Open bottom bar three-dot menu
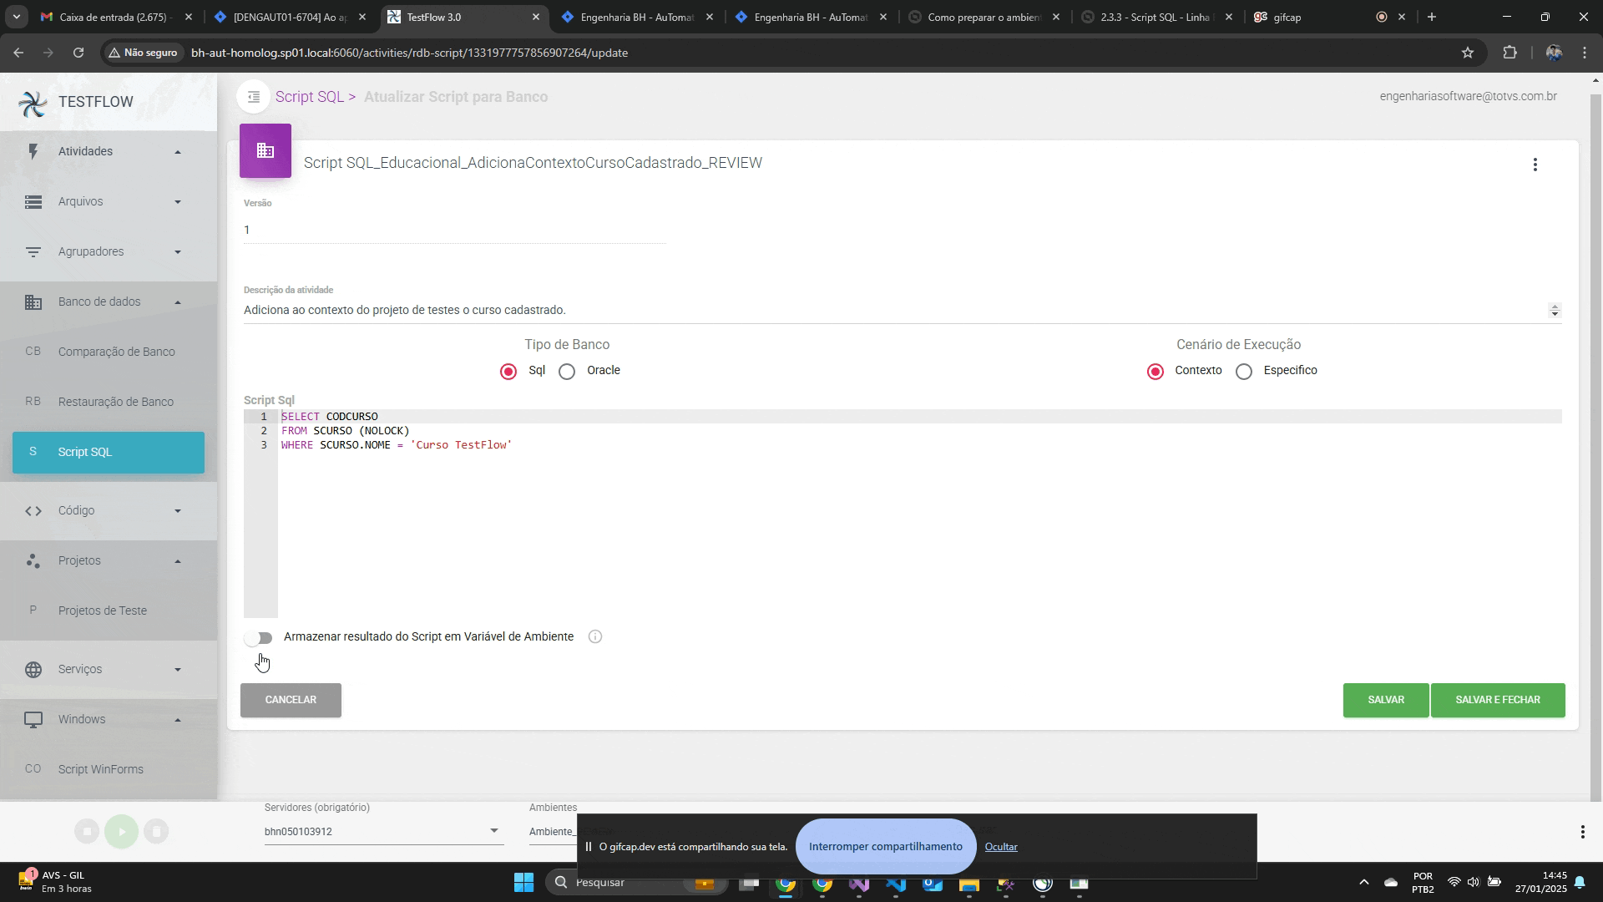 [1582, 832]
